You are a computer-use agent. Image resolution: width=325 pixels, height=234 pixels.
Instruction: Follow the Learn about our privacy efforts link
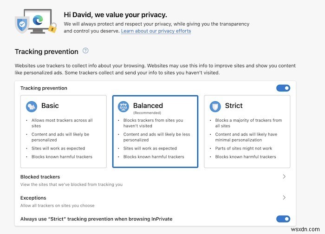pos(156,31)
